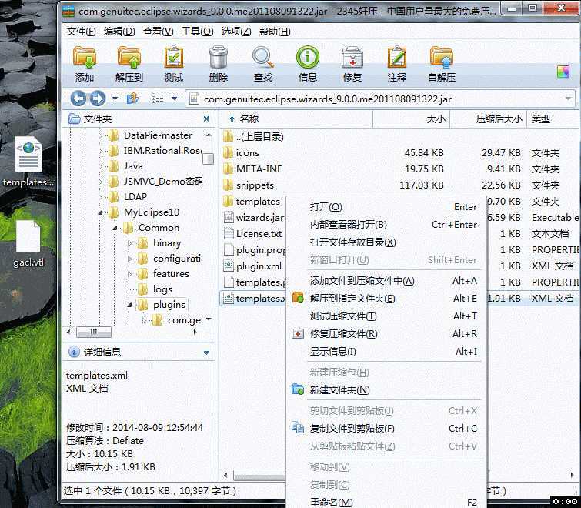Click the 查找 (Find) magnifier icon
This screenshot has width=581, height=508.
263,64
